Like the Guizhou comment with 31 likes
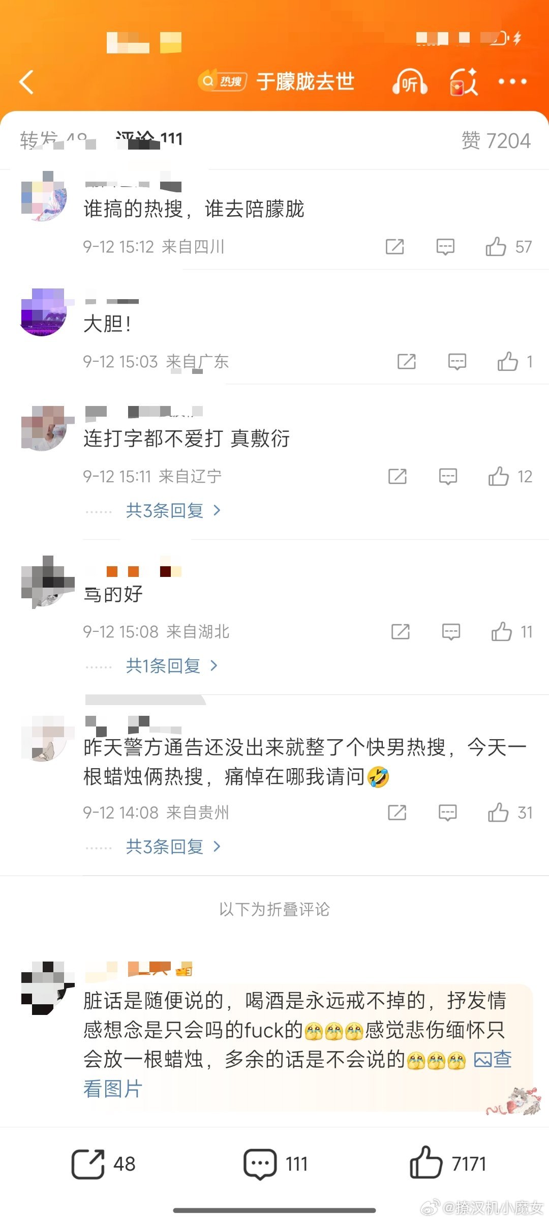 click(498, 812)
